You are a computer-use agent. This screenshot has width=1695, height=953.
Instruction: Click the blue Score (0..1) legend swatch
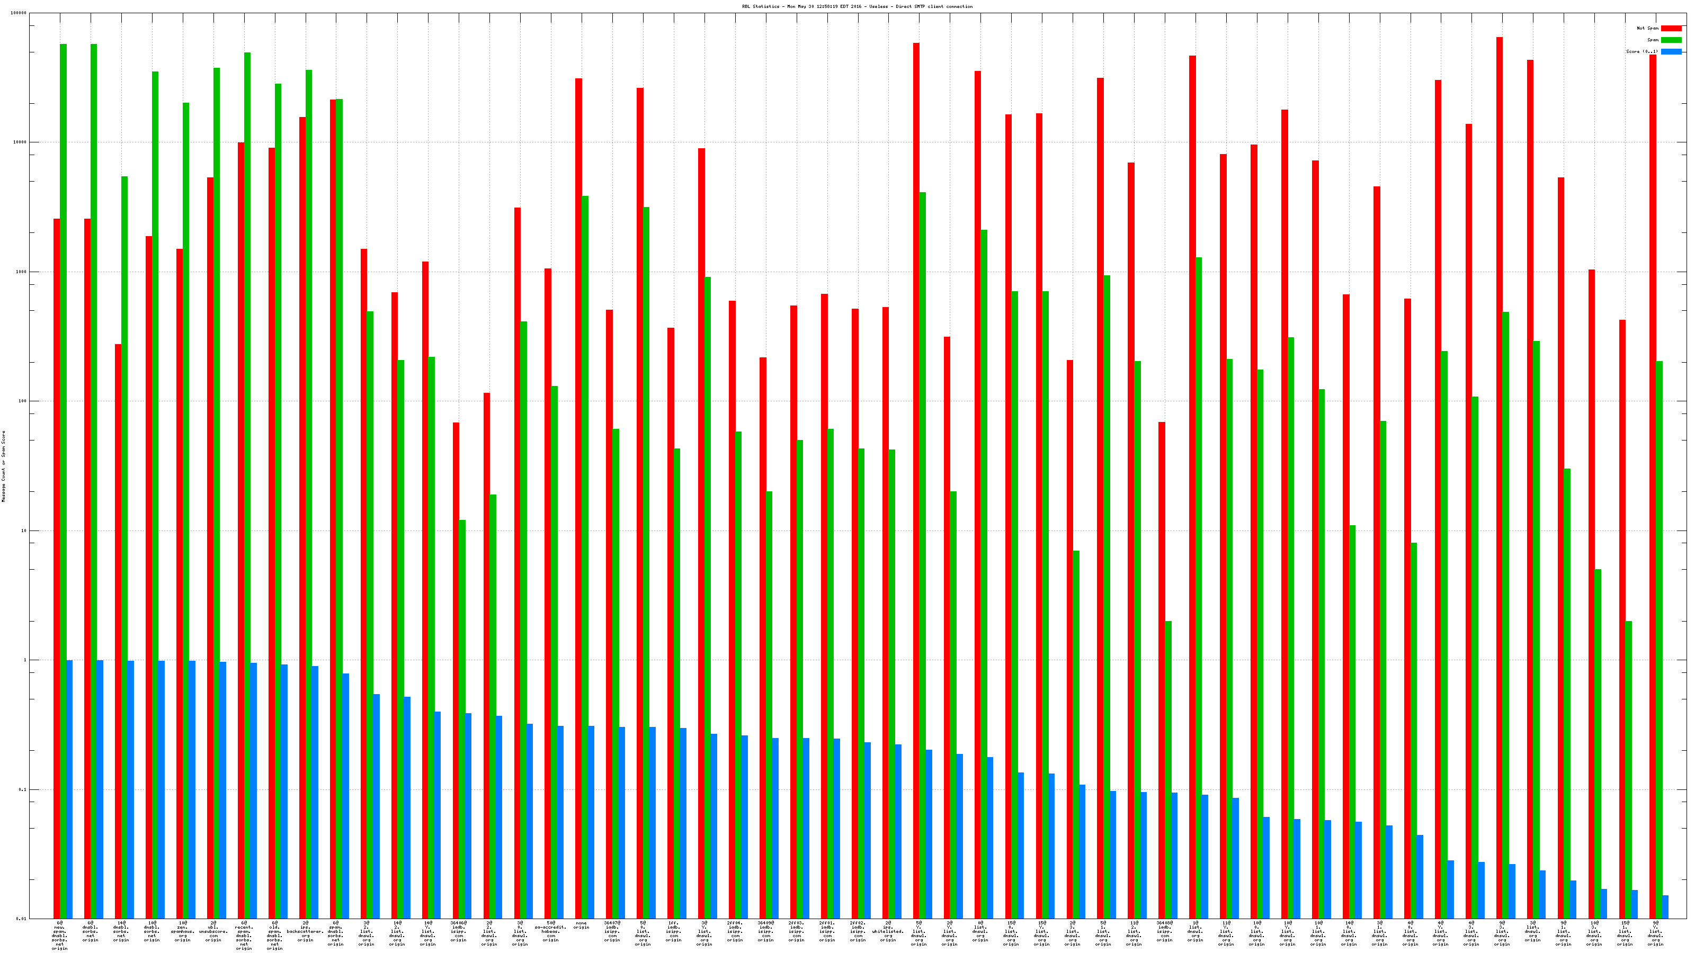[1671, 51]
